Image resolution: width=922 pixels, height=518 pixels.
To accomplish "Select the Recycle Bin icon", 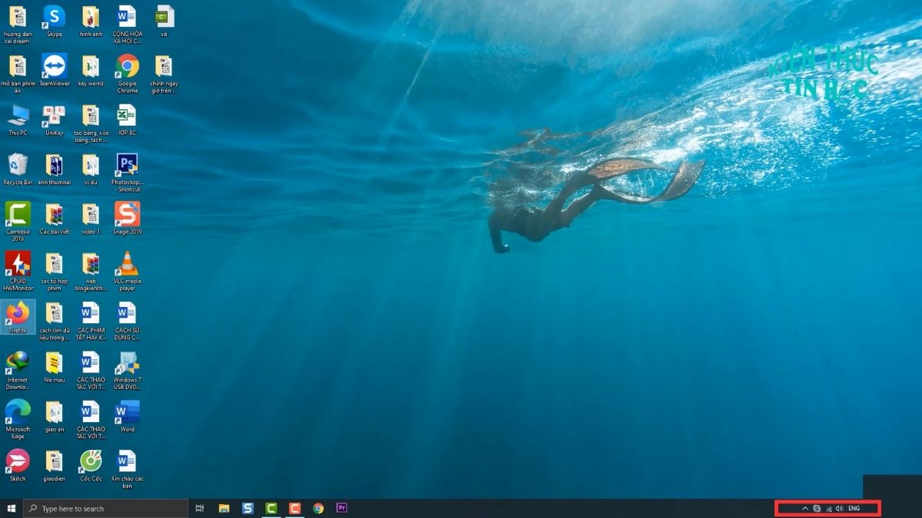I will (18, 170).
